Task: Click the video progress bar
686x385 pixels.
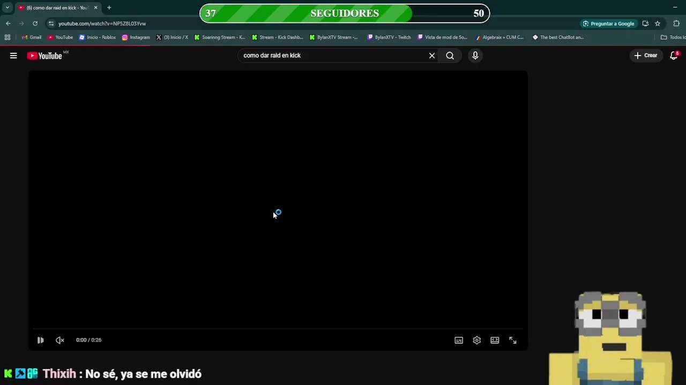Action: click(x=278, y=329)
